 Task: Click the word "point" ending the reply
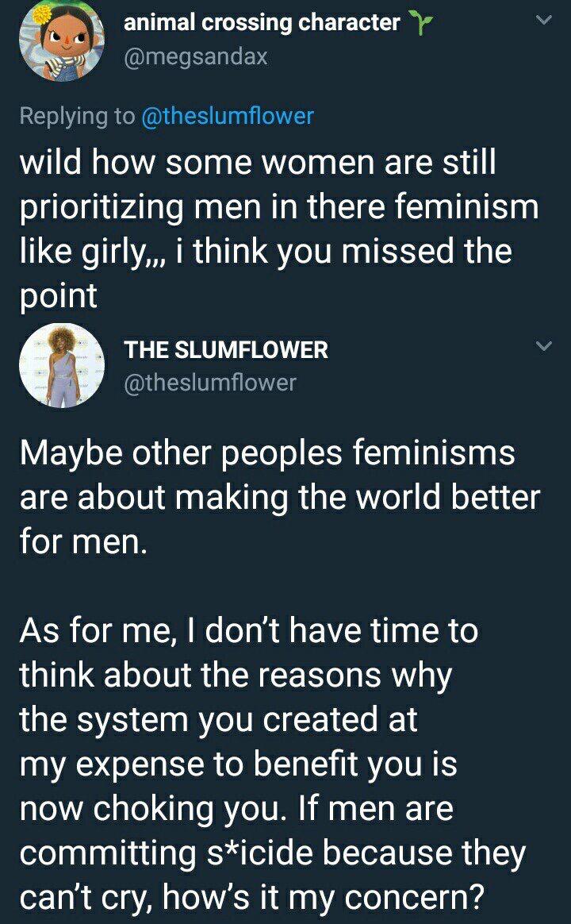pos(58,296)
